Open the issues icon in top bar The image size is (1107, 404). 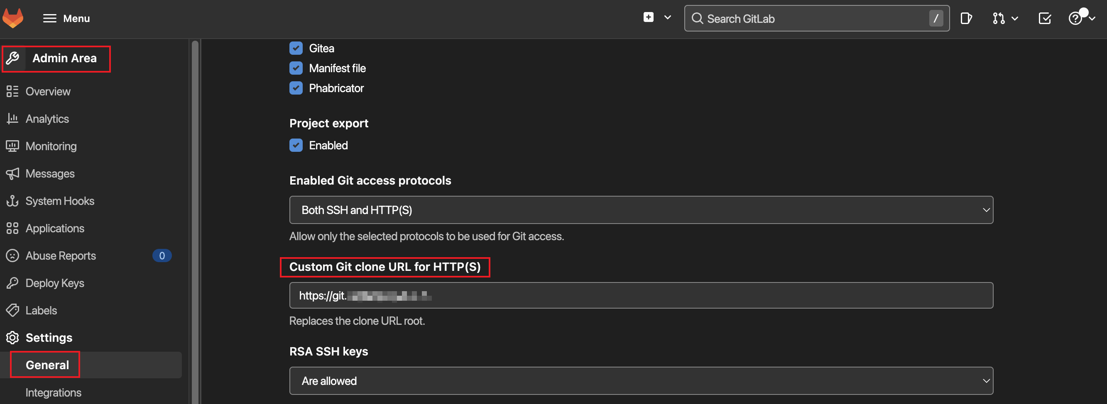(966, 18)
